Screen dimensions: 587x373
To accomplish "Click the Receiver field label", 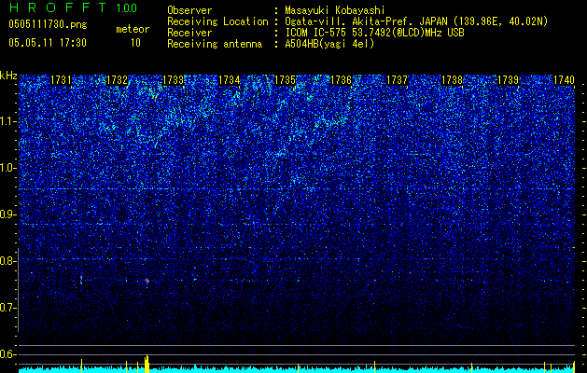I will pos(189,33).
